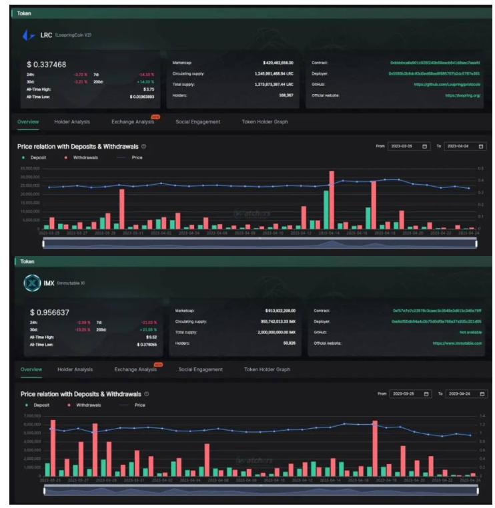Open the IMX deployer address link

coord(436,322)
